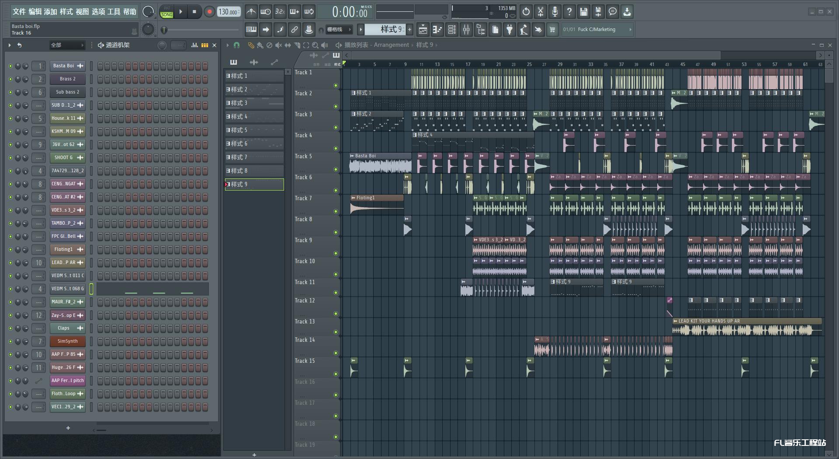Viewport: 839px width, 459px height.
Task: Open the browser view icon
Action: click(x=481, y=29)
